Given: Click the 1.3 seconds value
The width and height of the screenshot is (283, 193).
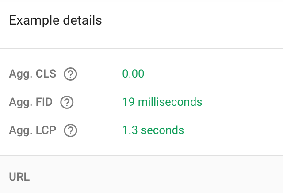Looking at the screenshot, I should tap(153, 130).
